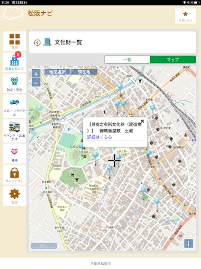201x269 pixels.
Task: Open the ごみ・リサイクル truck section
Action: point(15,106)
